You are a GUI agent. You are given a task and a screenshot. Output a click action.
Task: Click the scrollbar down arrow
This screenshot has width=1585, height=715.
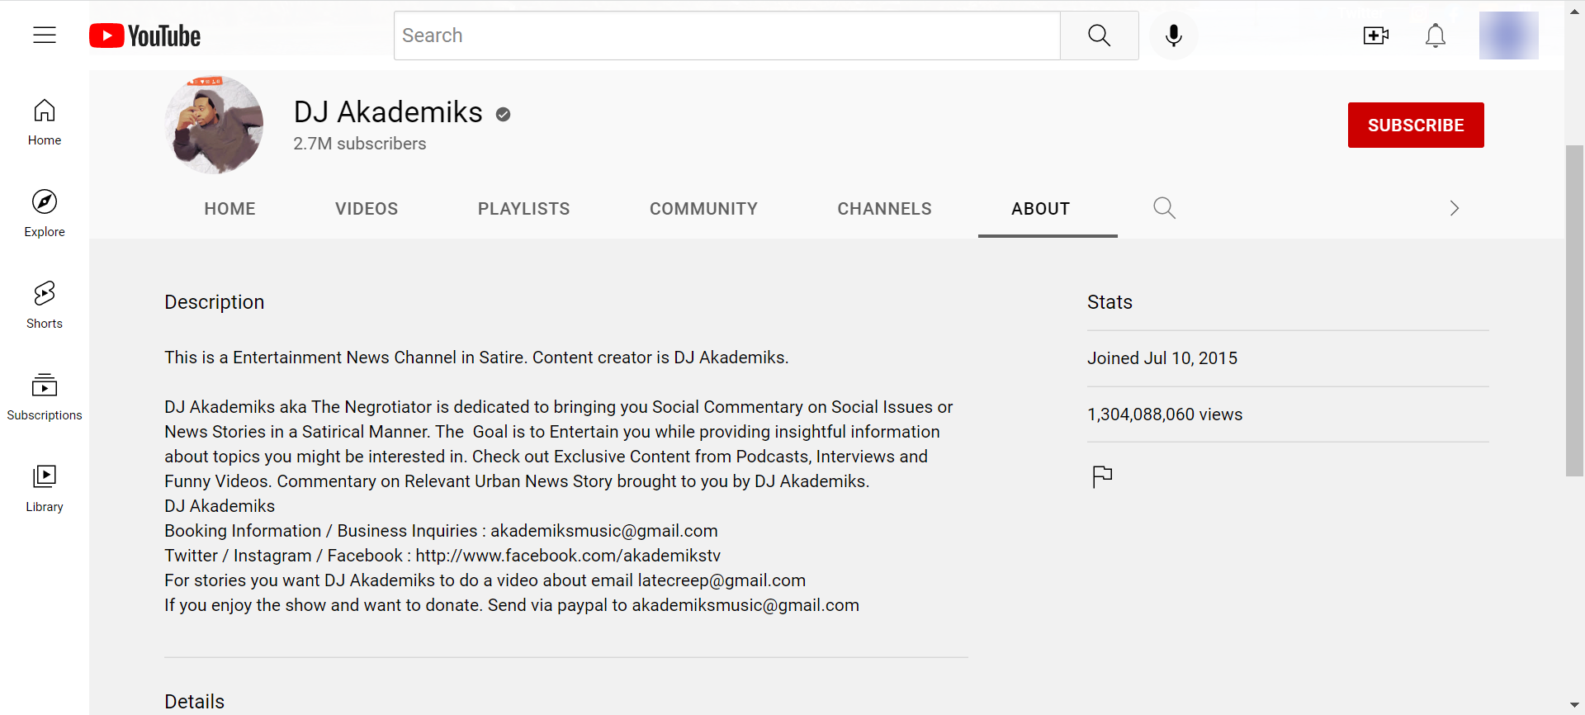click(x=1574, y=706)
